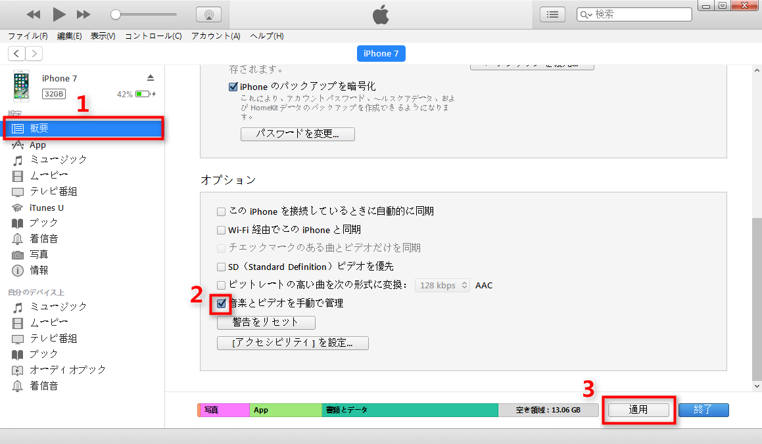Open the 128 kbps bitrate dropdown
This screenshot has height=444, width=762.
442,285
